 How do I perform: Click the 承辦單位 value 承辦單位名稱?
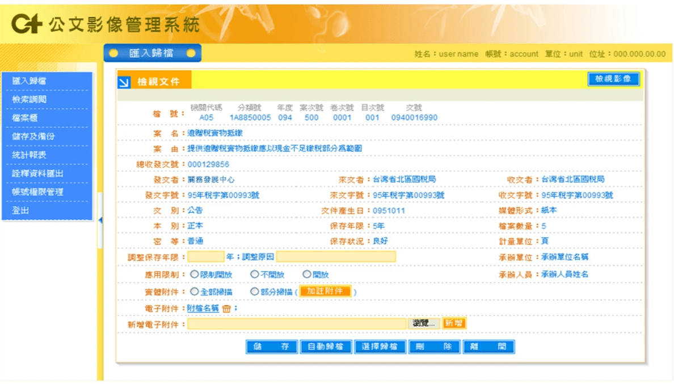click(565, 257)
